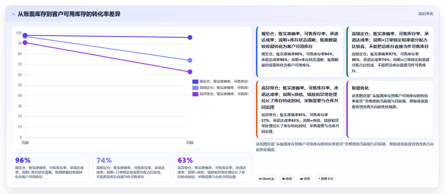
Task: Click the 规范仓 card heading with blue border
Action: (300, 40)
